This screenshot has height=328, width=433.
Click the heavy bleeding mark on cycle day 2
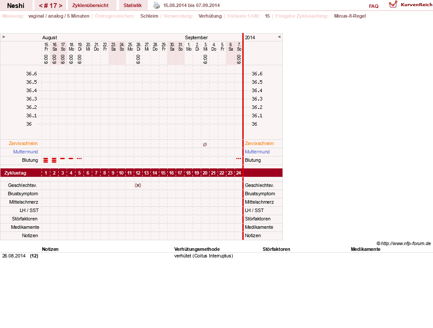point(54,160)
